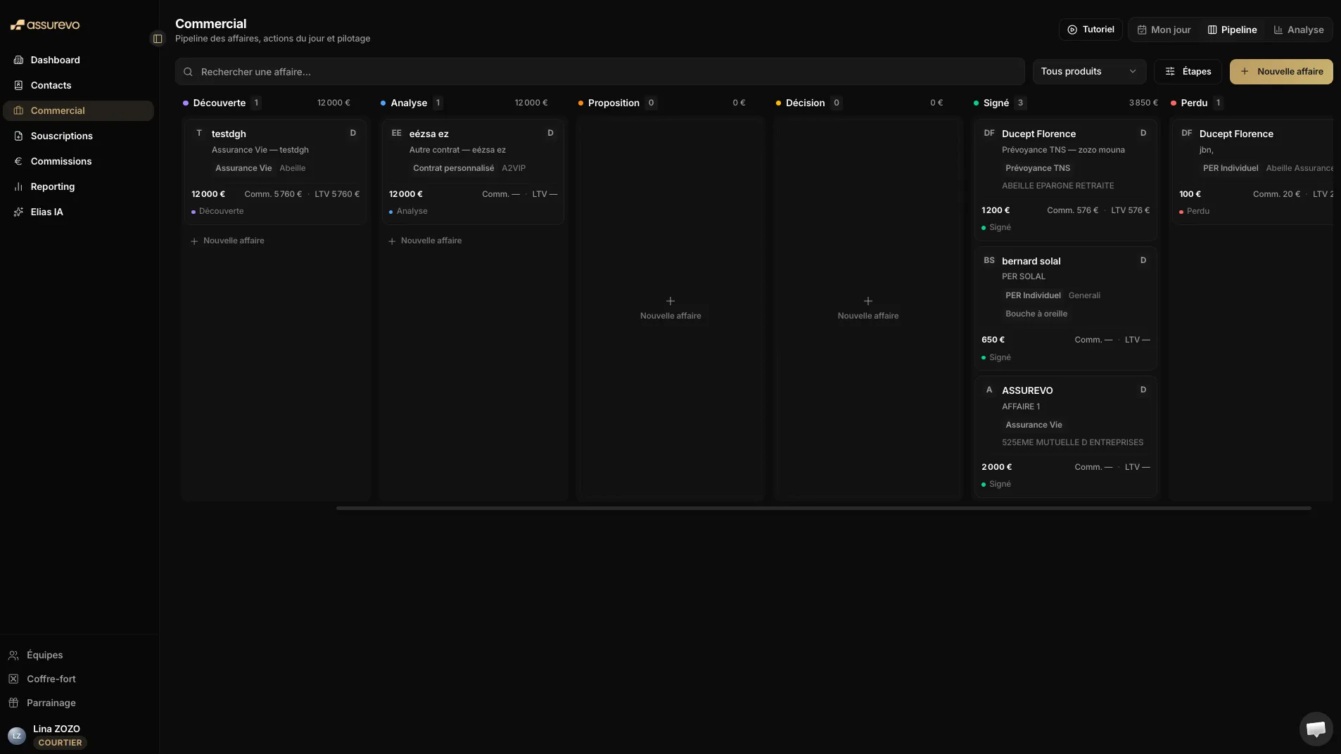Screen dimensions: 1341x754
Task: Add Nouvelle affaire in Décision column
Action: point(868,308)
